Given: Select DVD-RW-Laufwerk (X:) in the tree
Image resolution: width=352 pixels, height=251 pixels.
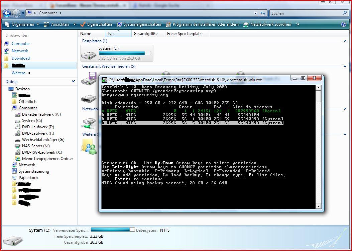Looking at the screenshot, I should pyautogui.click(x=42, y=152).
